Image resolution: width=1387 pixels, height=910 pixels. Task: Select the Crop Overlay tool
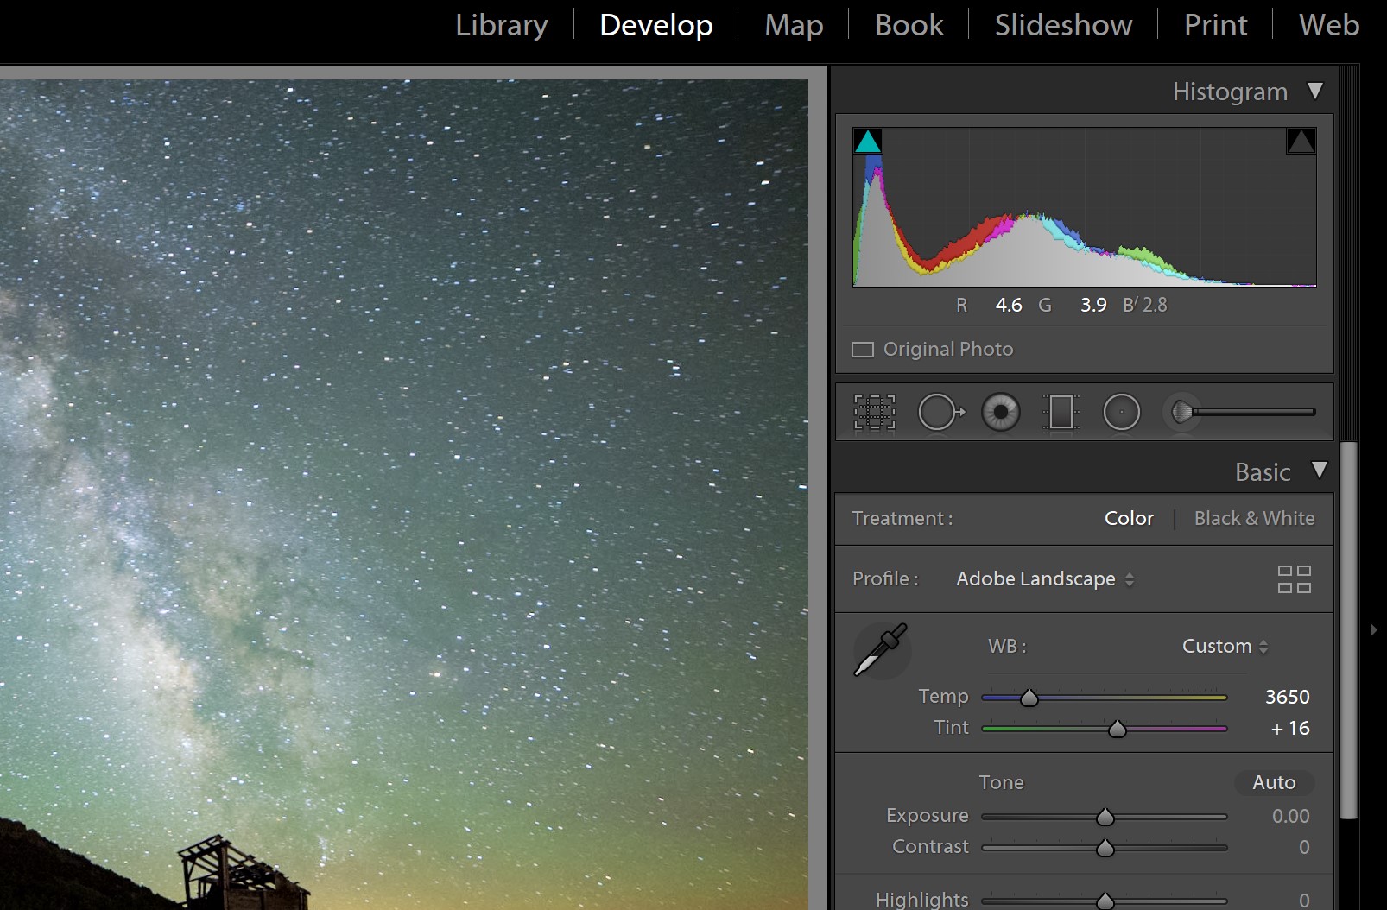coord(874,412)
